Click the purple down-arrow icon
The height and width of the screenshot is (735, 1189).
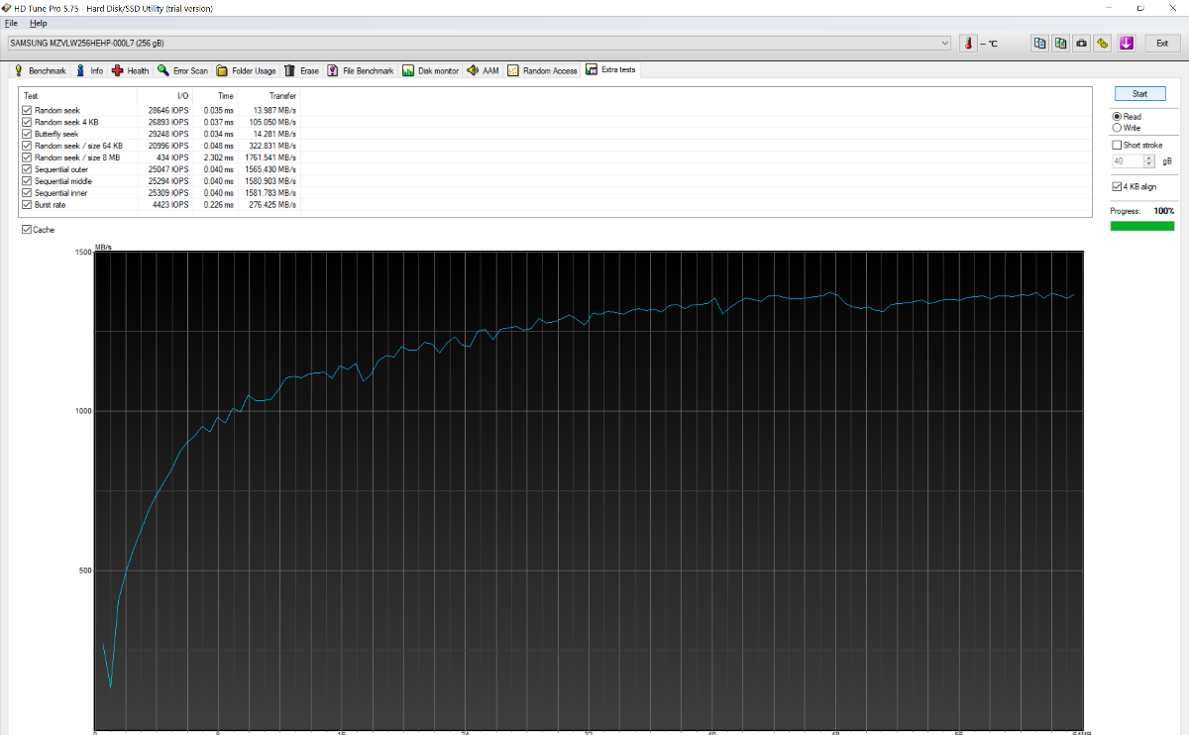1127,44
